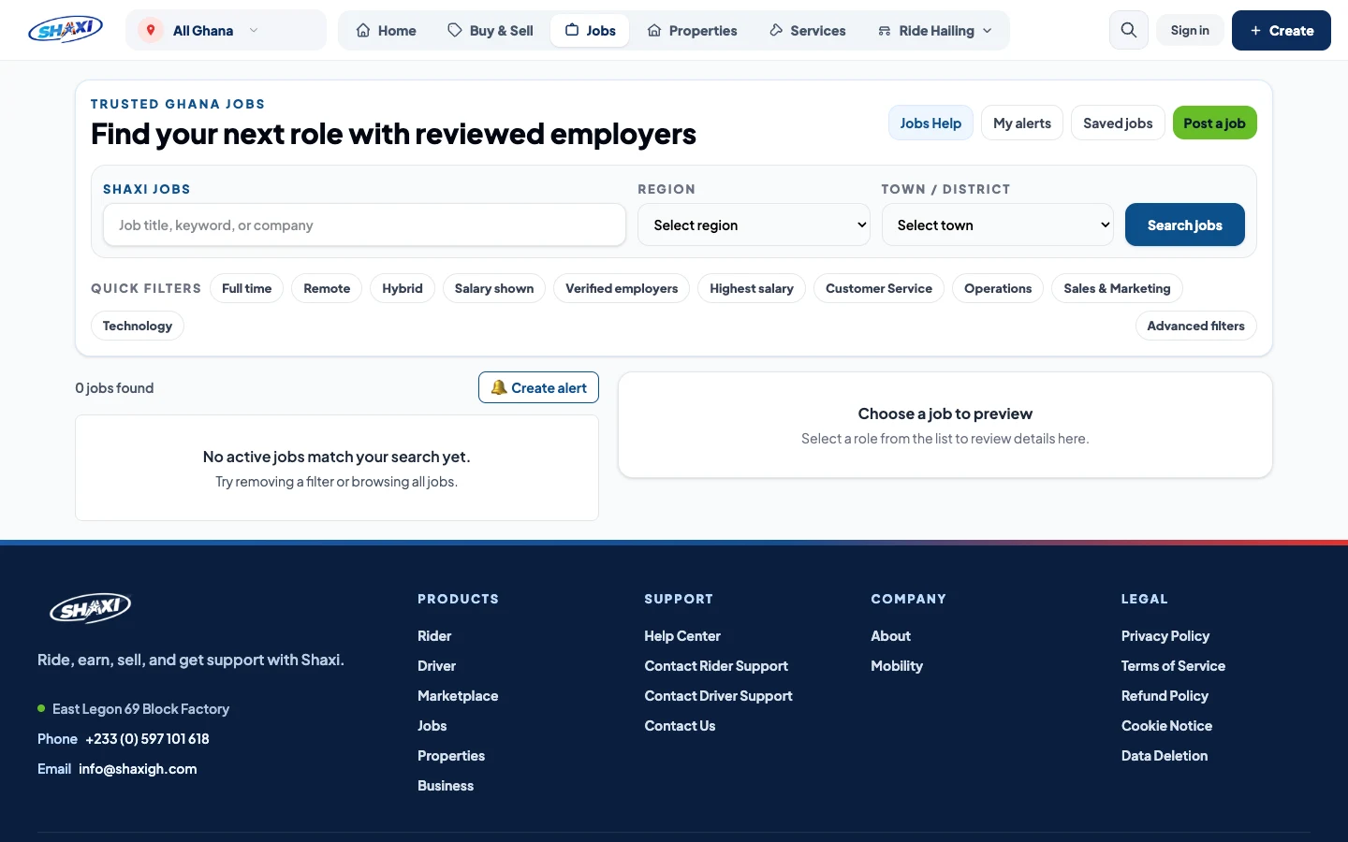Screen dimensions: 1348x842
Task: Toggle the Technology quick filter
Action: point(138,326)
